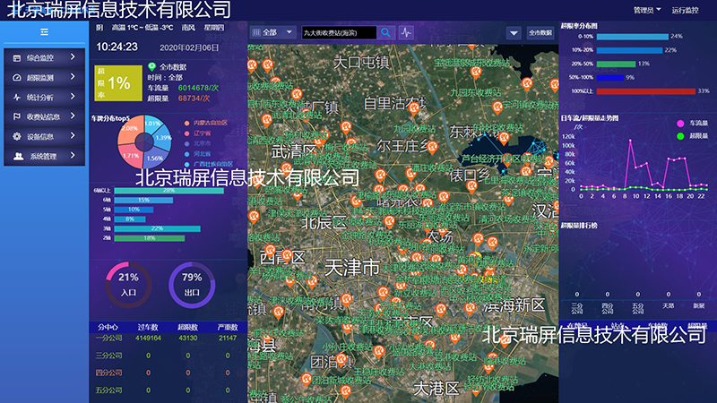Viewport: 717px width, 403px height.
Task: Expand the 收费站信息 menu chevron
Action: tap(73, 116)
